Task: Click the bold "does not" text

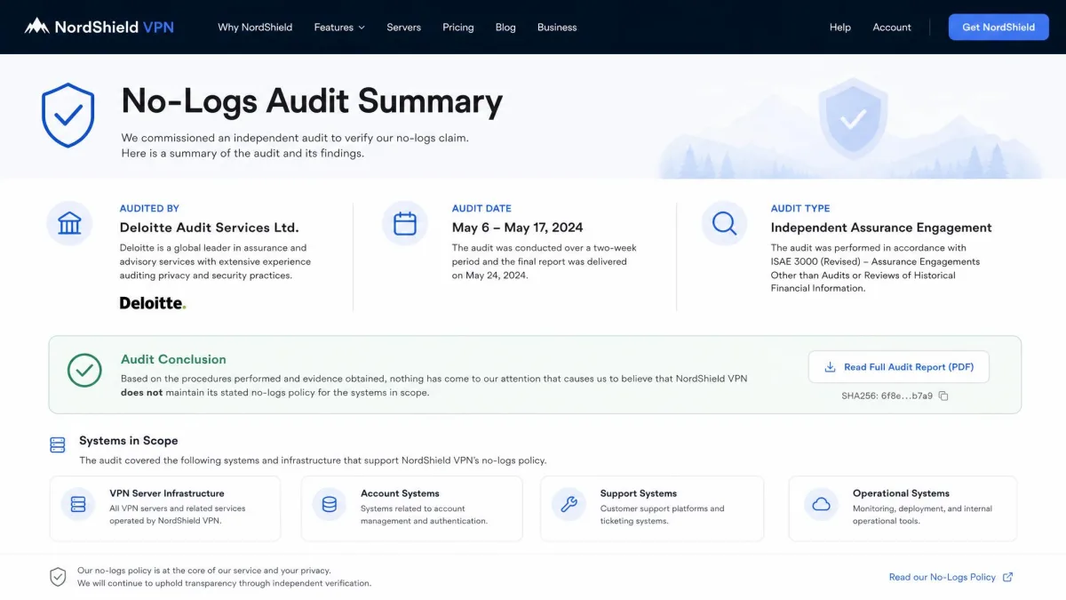Action: 142,392
